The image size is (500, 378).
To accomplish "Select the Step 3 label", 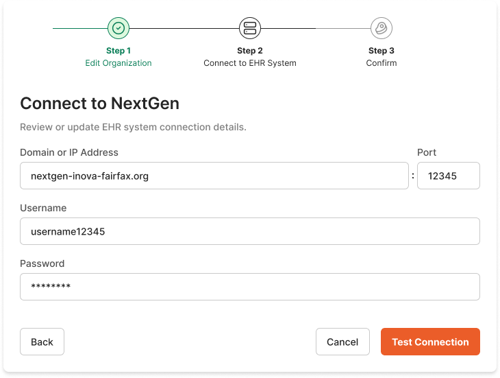I will pyautogui.click(x=382, y=51).
